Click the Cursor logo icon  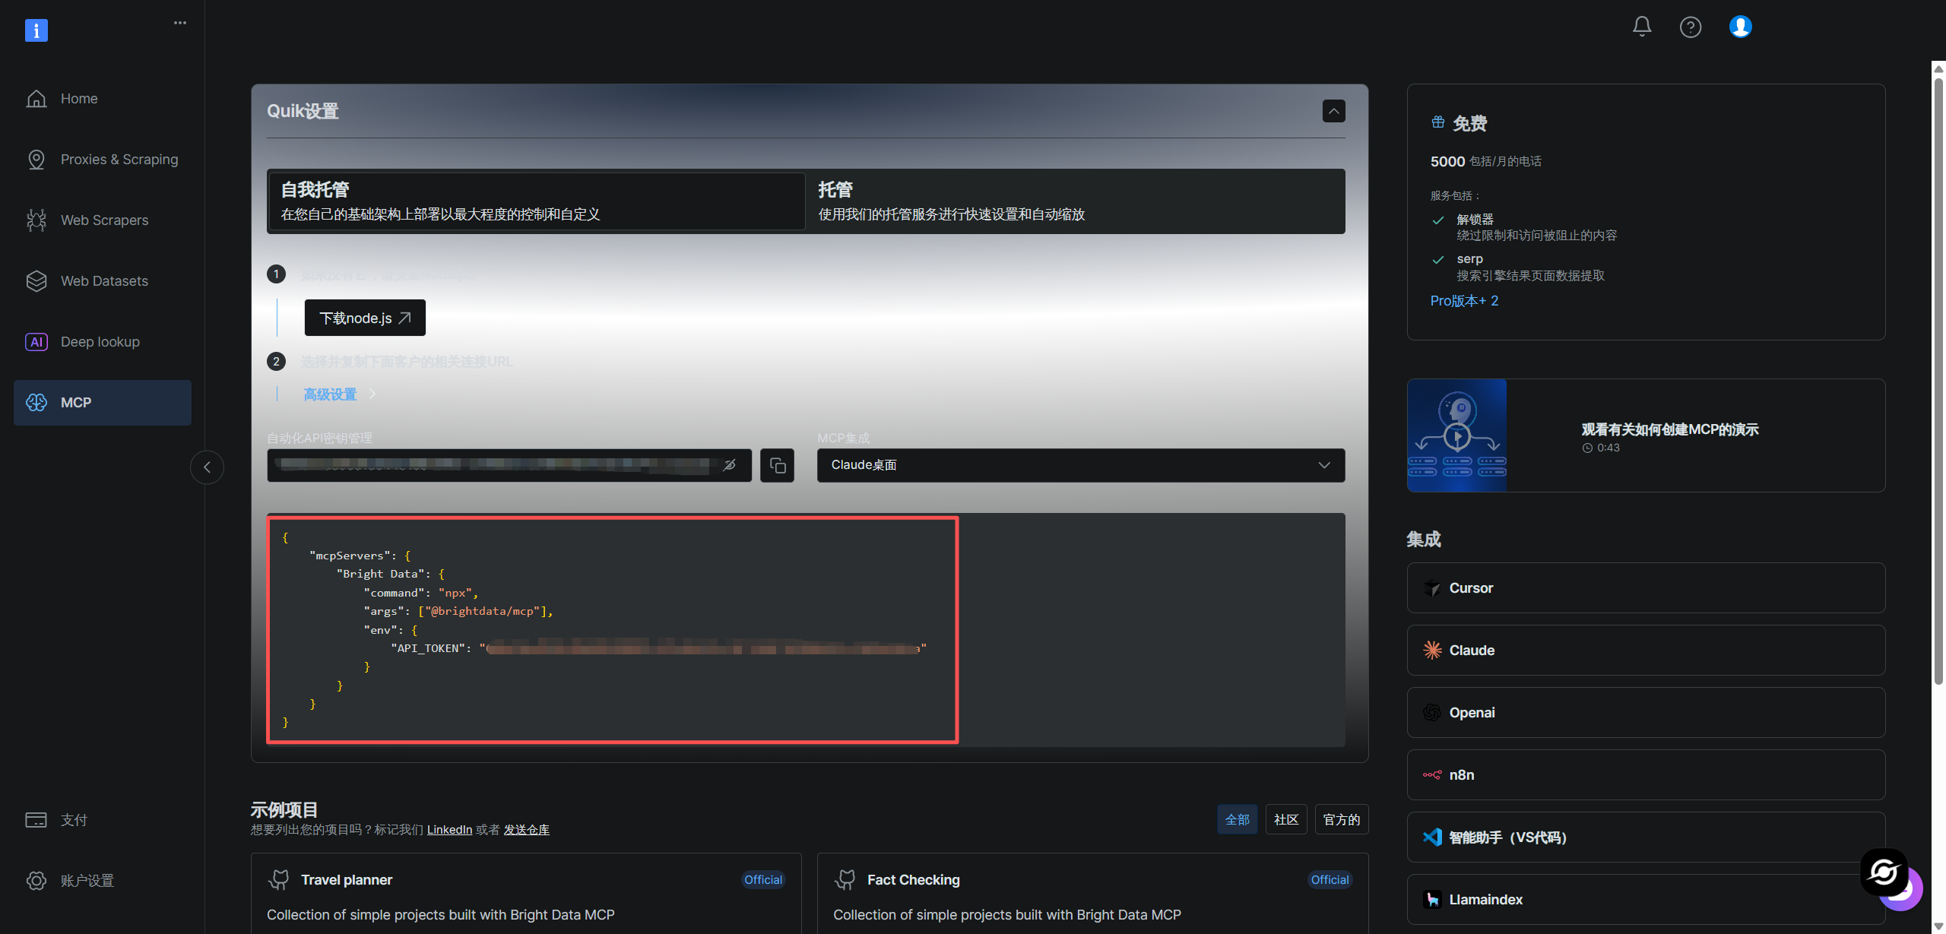pyautogui.click(x=1432, y=588)
